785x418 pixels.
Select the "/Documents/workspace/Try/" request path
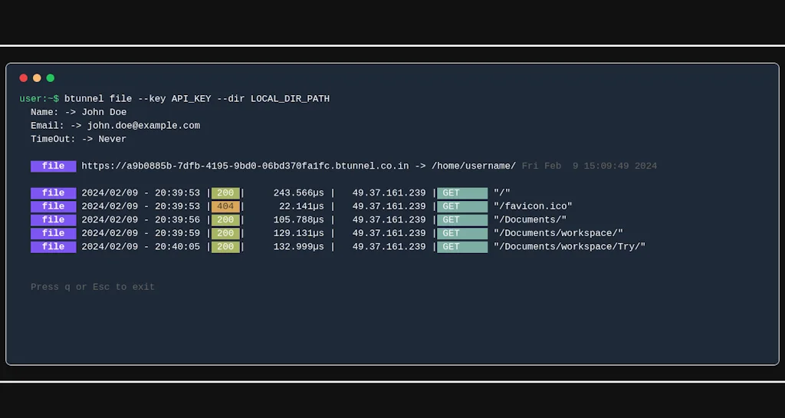coord(570,247)
